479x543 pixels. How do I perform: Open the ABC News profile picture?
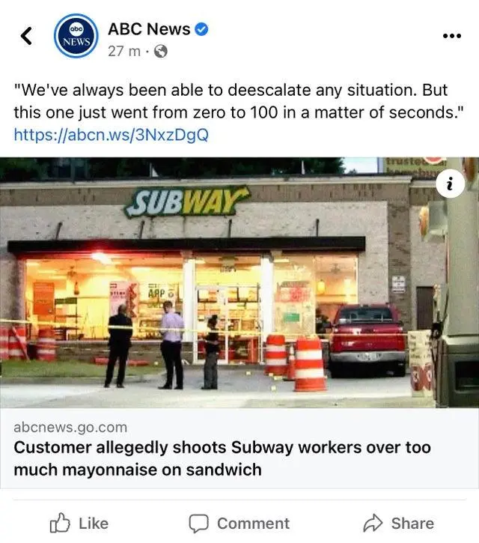click(x=76, y=36)
